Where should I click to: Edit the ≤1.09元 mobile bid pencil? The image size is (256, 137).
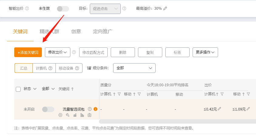(x=248, y=109)
